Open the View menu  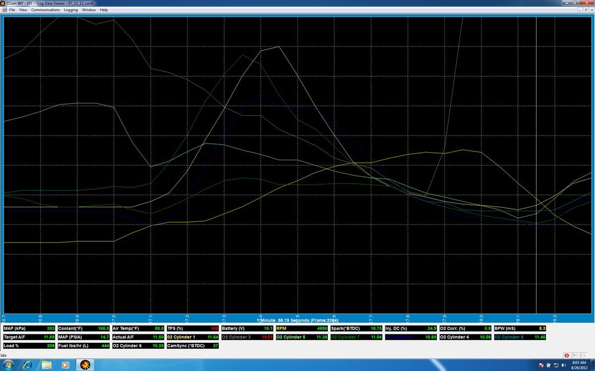point(23,10)
